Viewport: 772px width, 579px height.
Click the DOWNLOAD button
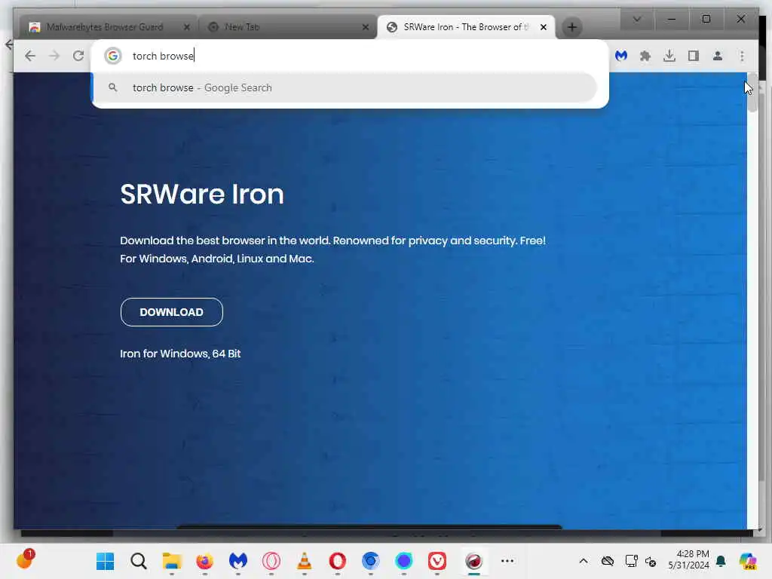tap(171, 312)
